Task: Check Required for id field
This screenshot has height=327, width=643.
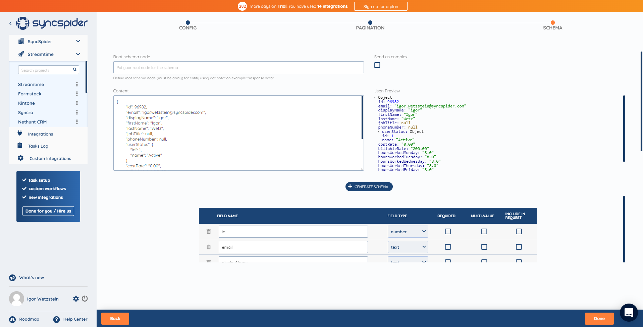Action: pyautogui.click(x=448, y=232)
